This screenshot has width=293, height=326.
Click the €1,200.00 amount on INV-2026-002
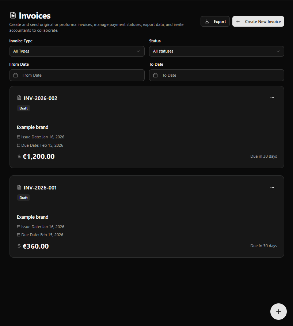[x=39, y=157]
